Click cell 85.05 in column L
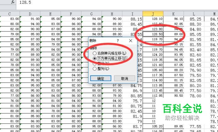Image resolution: width=218 pixels, height=132 pixels. point(194,34)
